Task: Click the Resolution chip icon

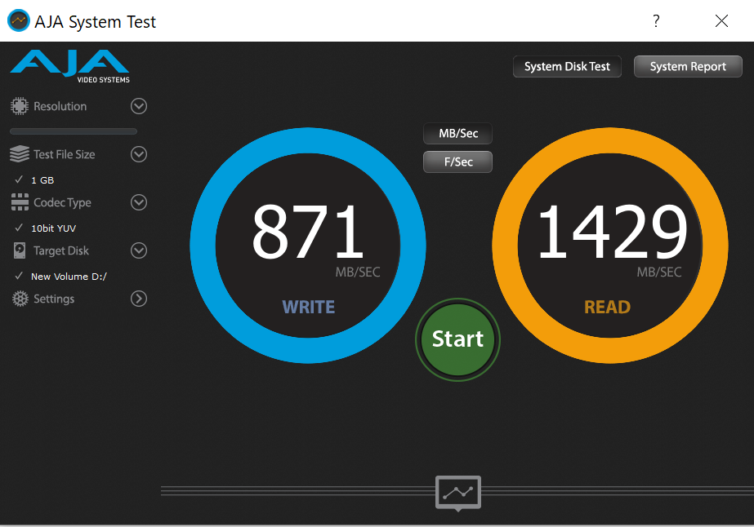Action: [20, 106]
